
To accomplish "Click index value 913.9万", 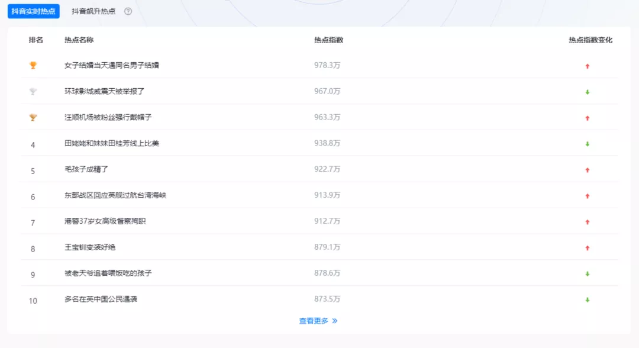I will pyautogui.click(x=327, y=195).
